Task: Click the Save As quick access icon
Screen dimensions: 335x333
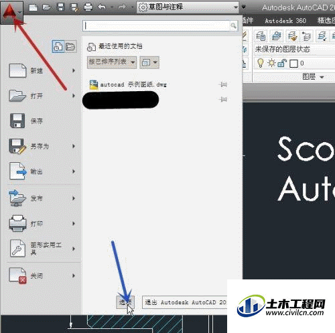Action: [x=74, y=7]
